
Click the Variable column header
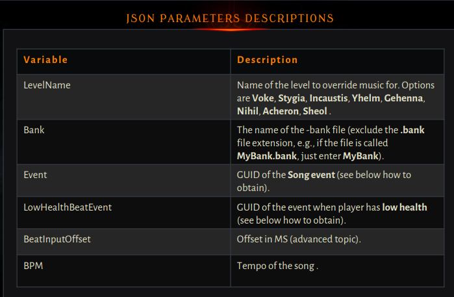pos(45,60)
